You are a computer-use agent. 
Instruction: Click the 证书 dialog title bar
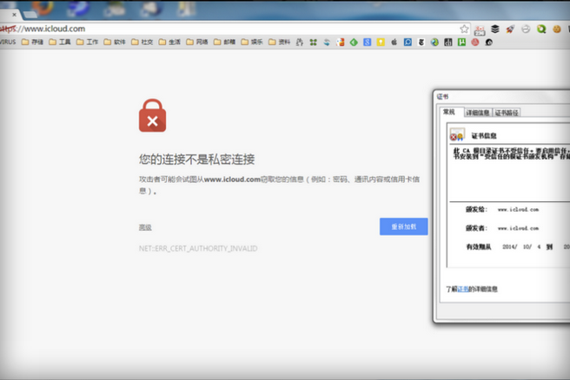click(503, 97)
